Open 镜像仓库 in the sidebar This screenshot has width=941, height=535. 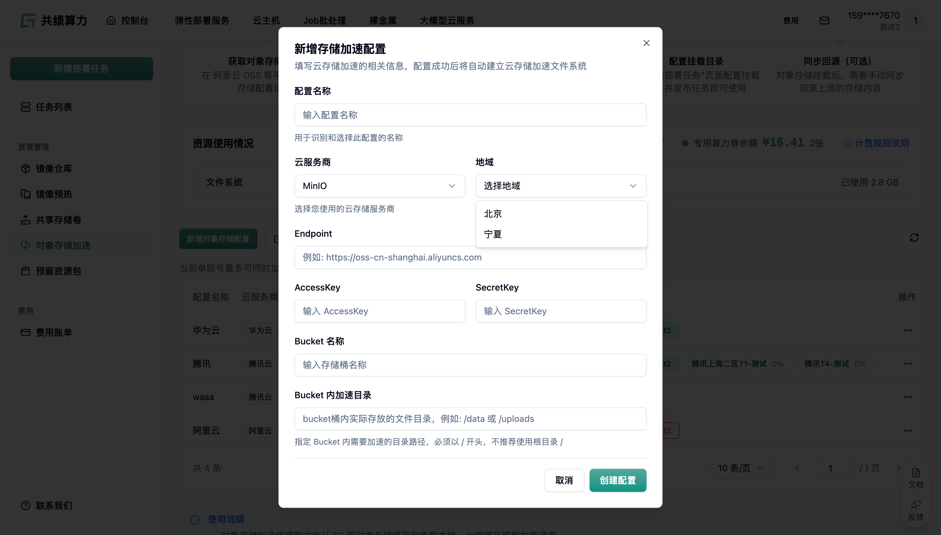coord(82,168)
